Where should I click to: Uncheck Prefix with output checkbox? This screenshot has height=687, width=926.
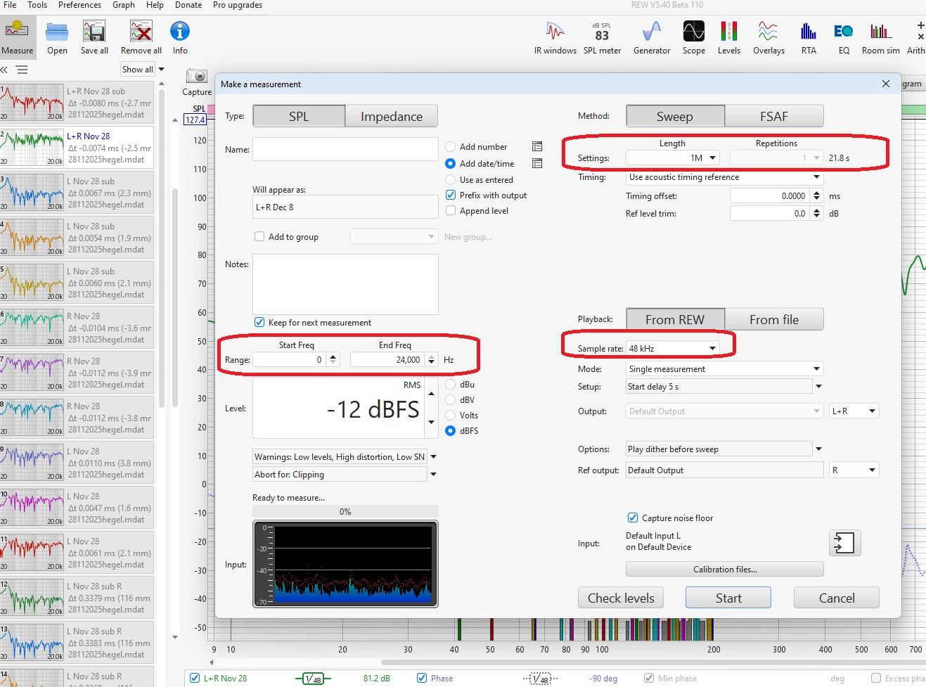451,195
